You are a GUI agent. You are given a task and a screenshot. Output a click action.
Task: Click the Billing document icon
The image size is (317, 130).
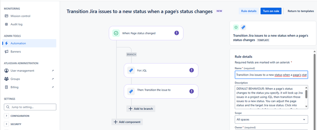pos(7,87)
